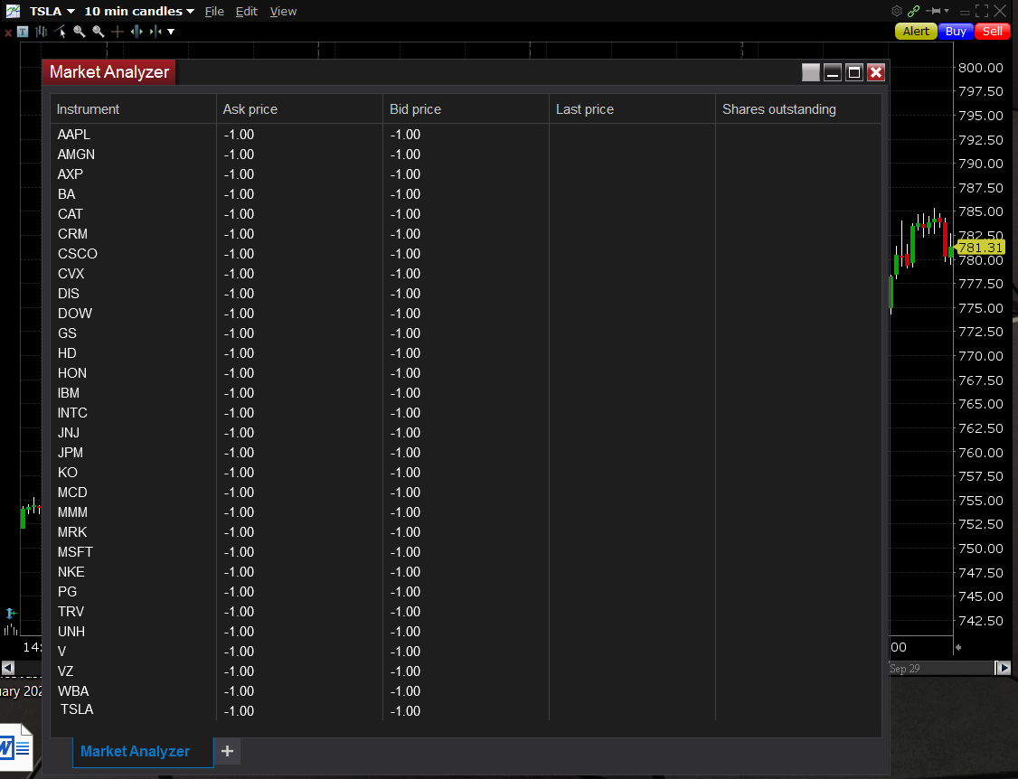
Task: Click the 800.00 price axis label
Action: point(980,68)
